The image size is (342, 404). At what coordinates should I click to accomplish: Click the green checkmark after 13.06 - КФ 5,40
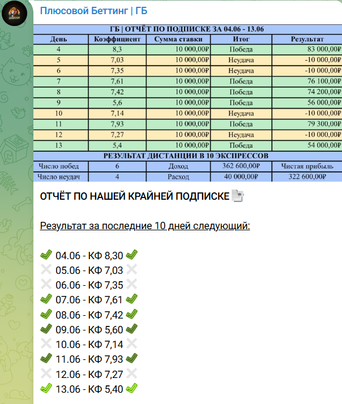click(131, 388)
